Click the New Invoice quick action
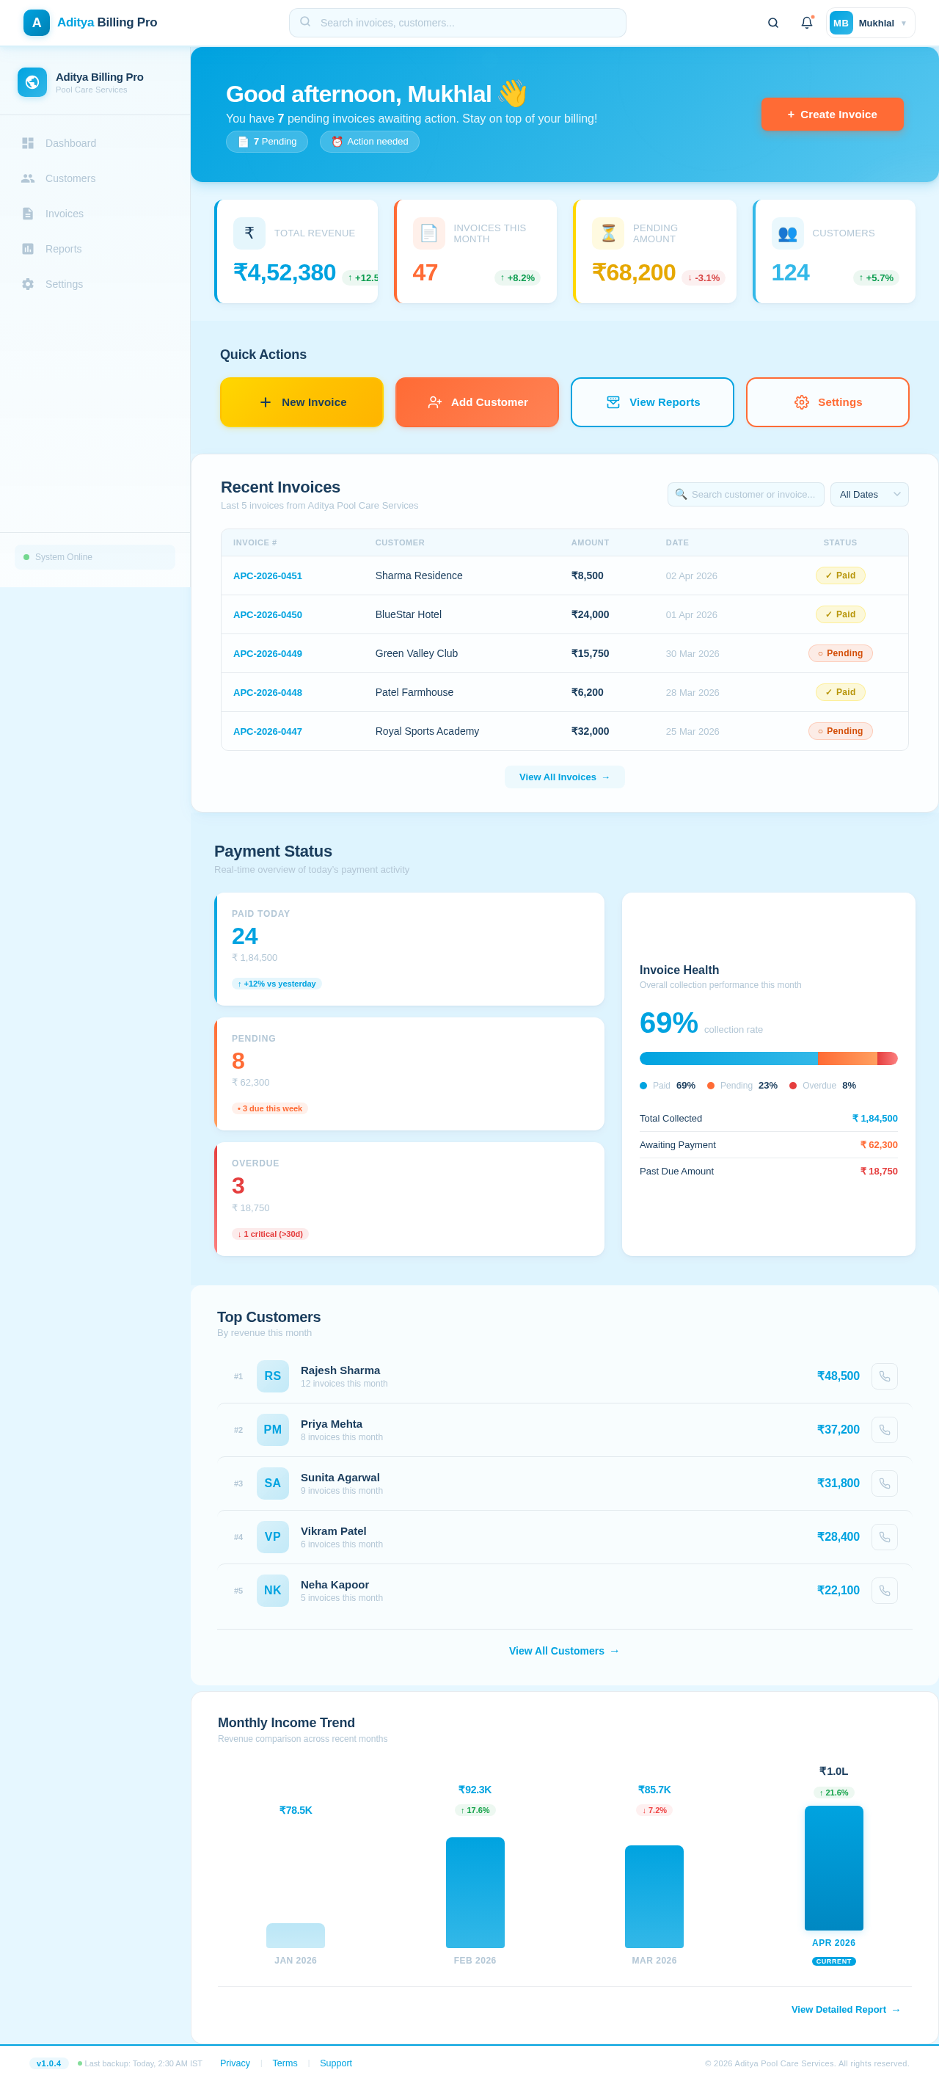 (302, 402)
